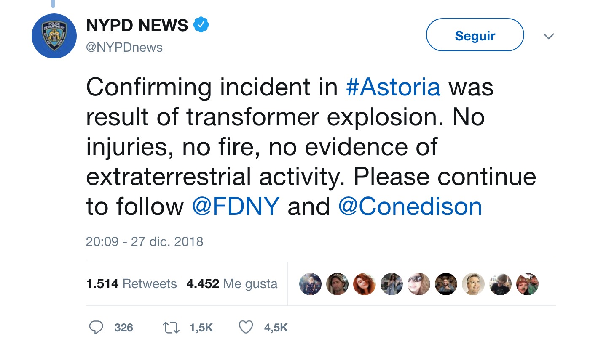Open the #Astoria hashtag link
Screen dimensions: 590x360
(393, 87)
